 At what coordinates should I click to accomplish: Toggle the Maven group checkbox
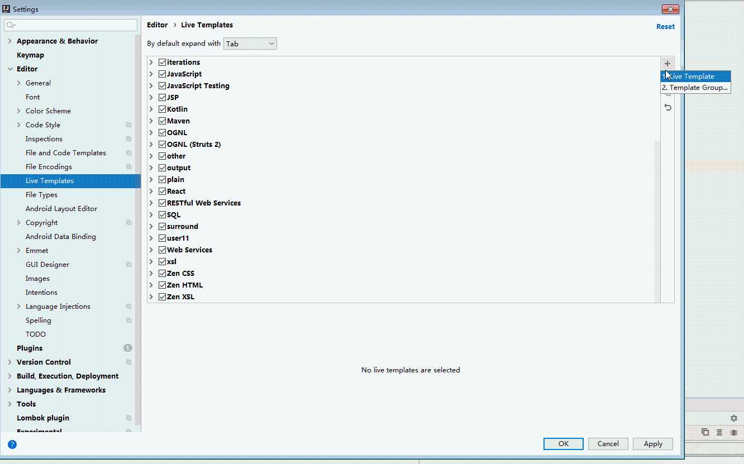click(x=162, y=121)
